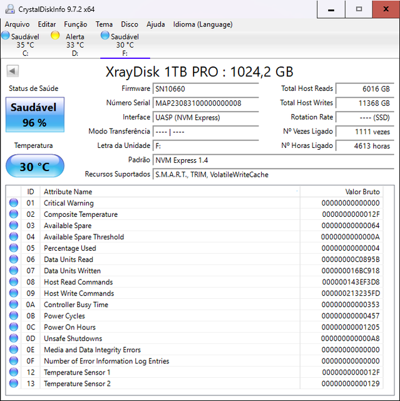Click the blue status icon for drive F:

[x=105, y=36]
